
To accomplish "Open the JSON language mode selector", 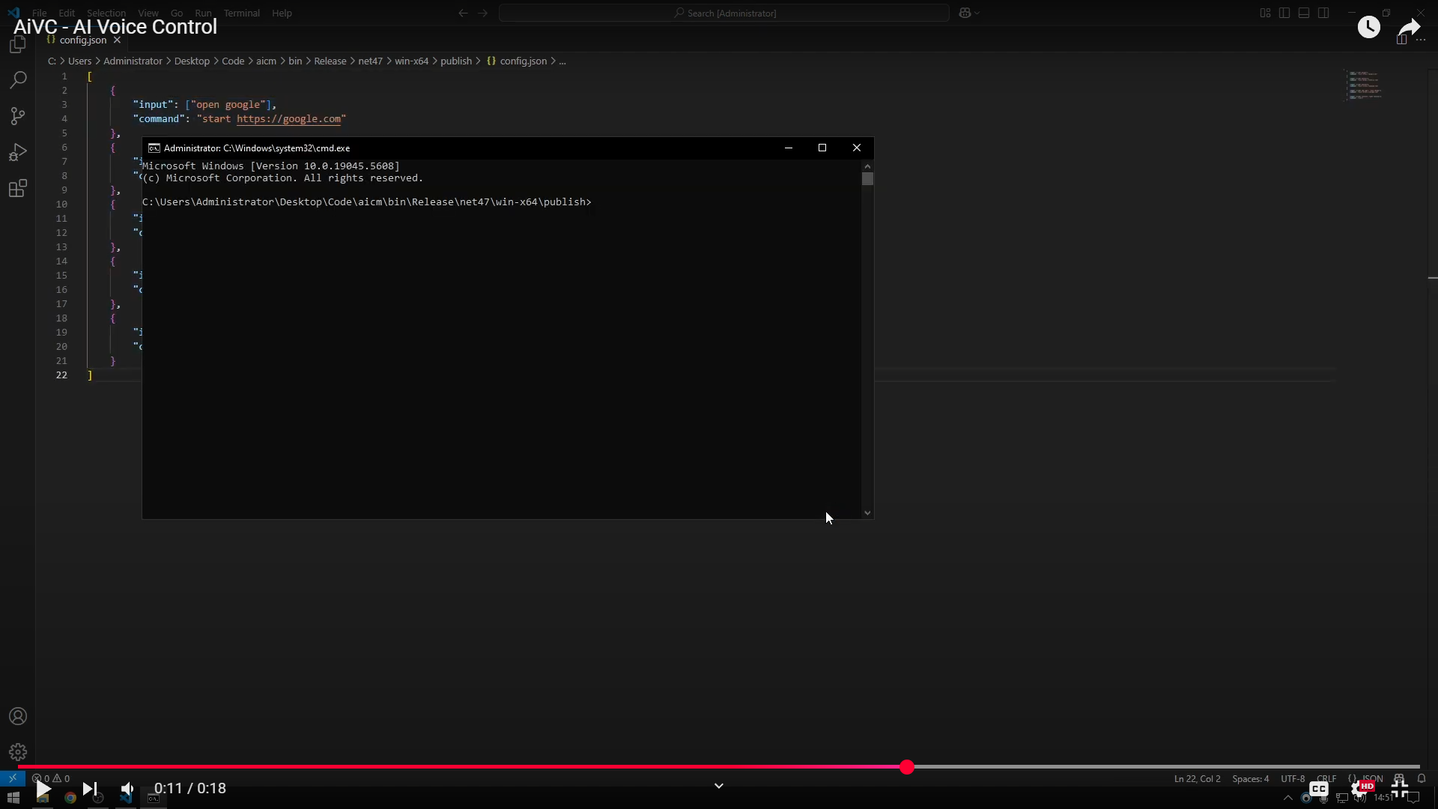I will click(1371, 778).
